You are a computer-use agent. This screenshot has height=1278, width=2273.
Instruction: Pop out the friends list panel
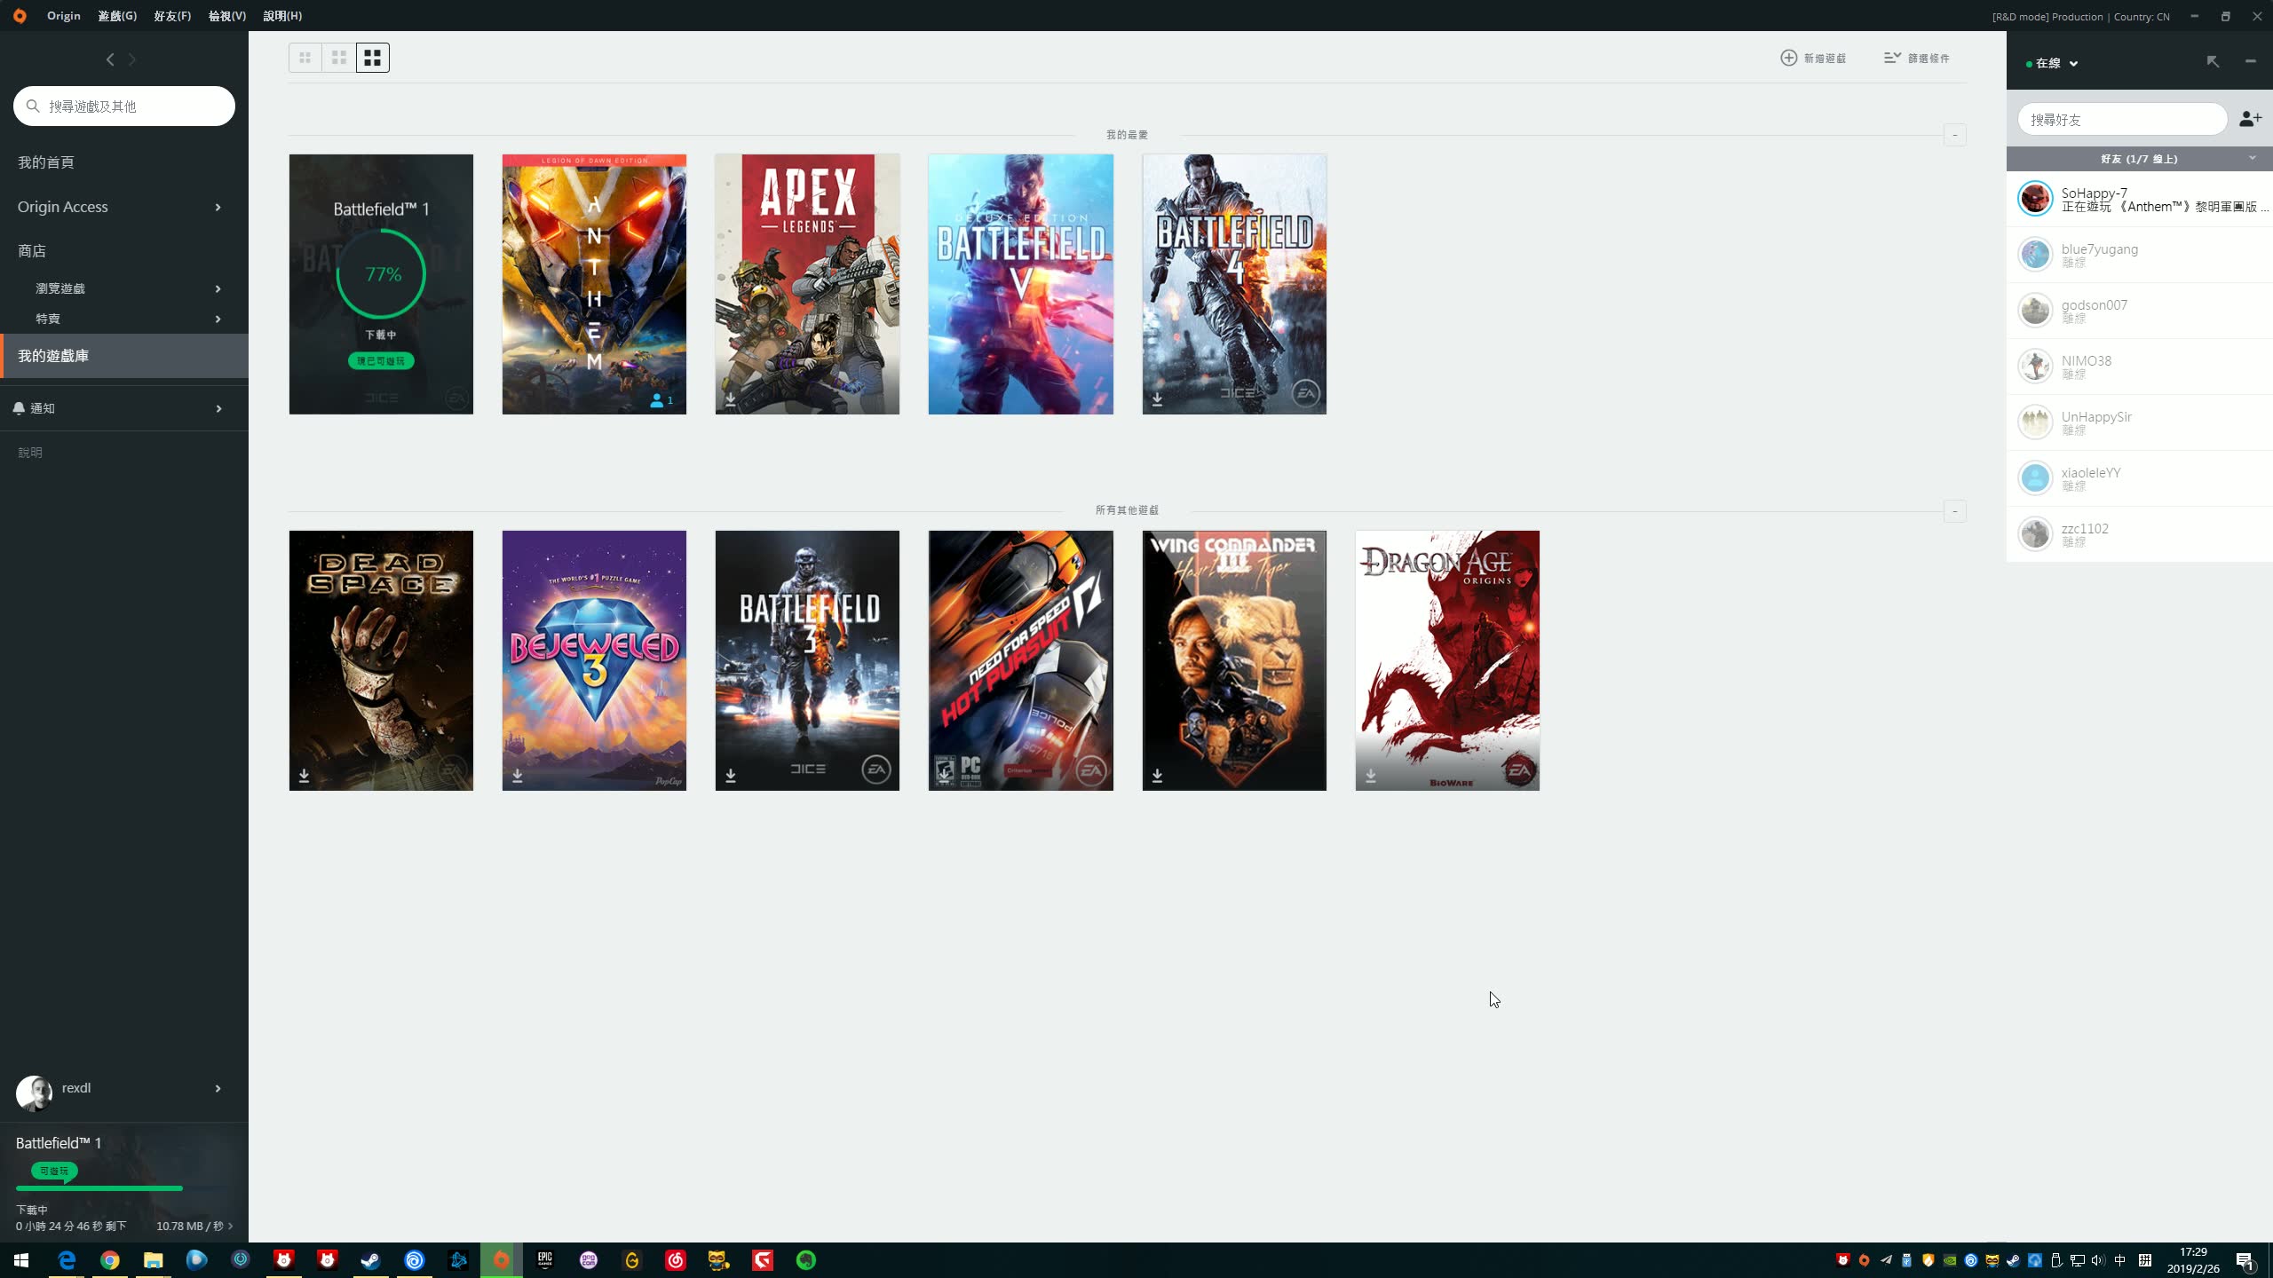(x=2213, y=61)
